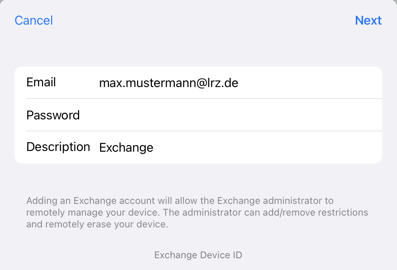The height and width of the screenshot is (270, 397).
Task: Click the remote management notice paragraph
Action: [x=197, y=213]
